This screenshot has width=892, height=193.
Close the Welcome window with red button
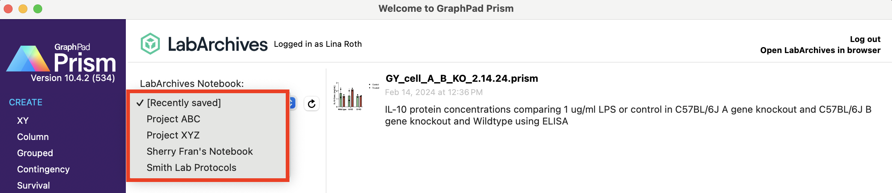click(x=8, y=9)
